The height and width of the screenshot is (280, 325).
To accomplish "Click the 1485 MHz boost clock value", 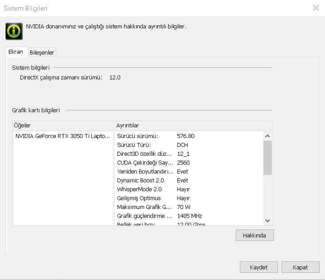I will (x=189, y=216).
